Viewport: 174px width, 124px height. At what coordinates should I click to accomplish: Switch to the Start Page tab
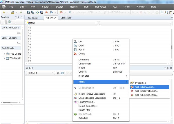(x=66, y=18)
